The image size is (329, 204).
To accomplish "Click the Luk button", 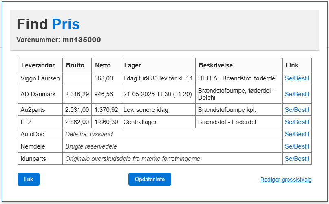I will click(x=29, y=179).
